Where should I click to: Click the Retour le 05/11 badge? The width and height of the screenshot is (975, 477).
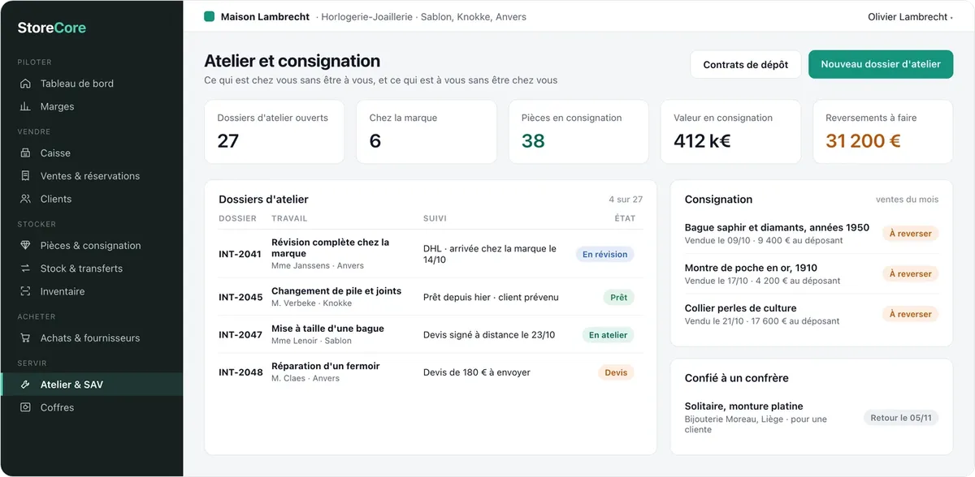pyautogui.click(x=901, y=418)
